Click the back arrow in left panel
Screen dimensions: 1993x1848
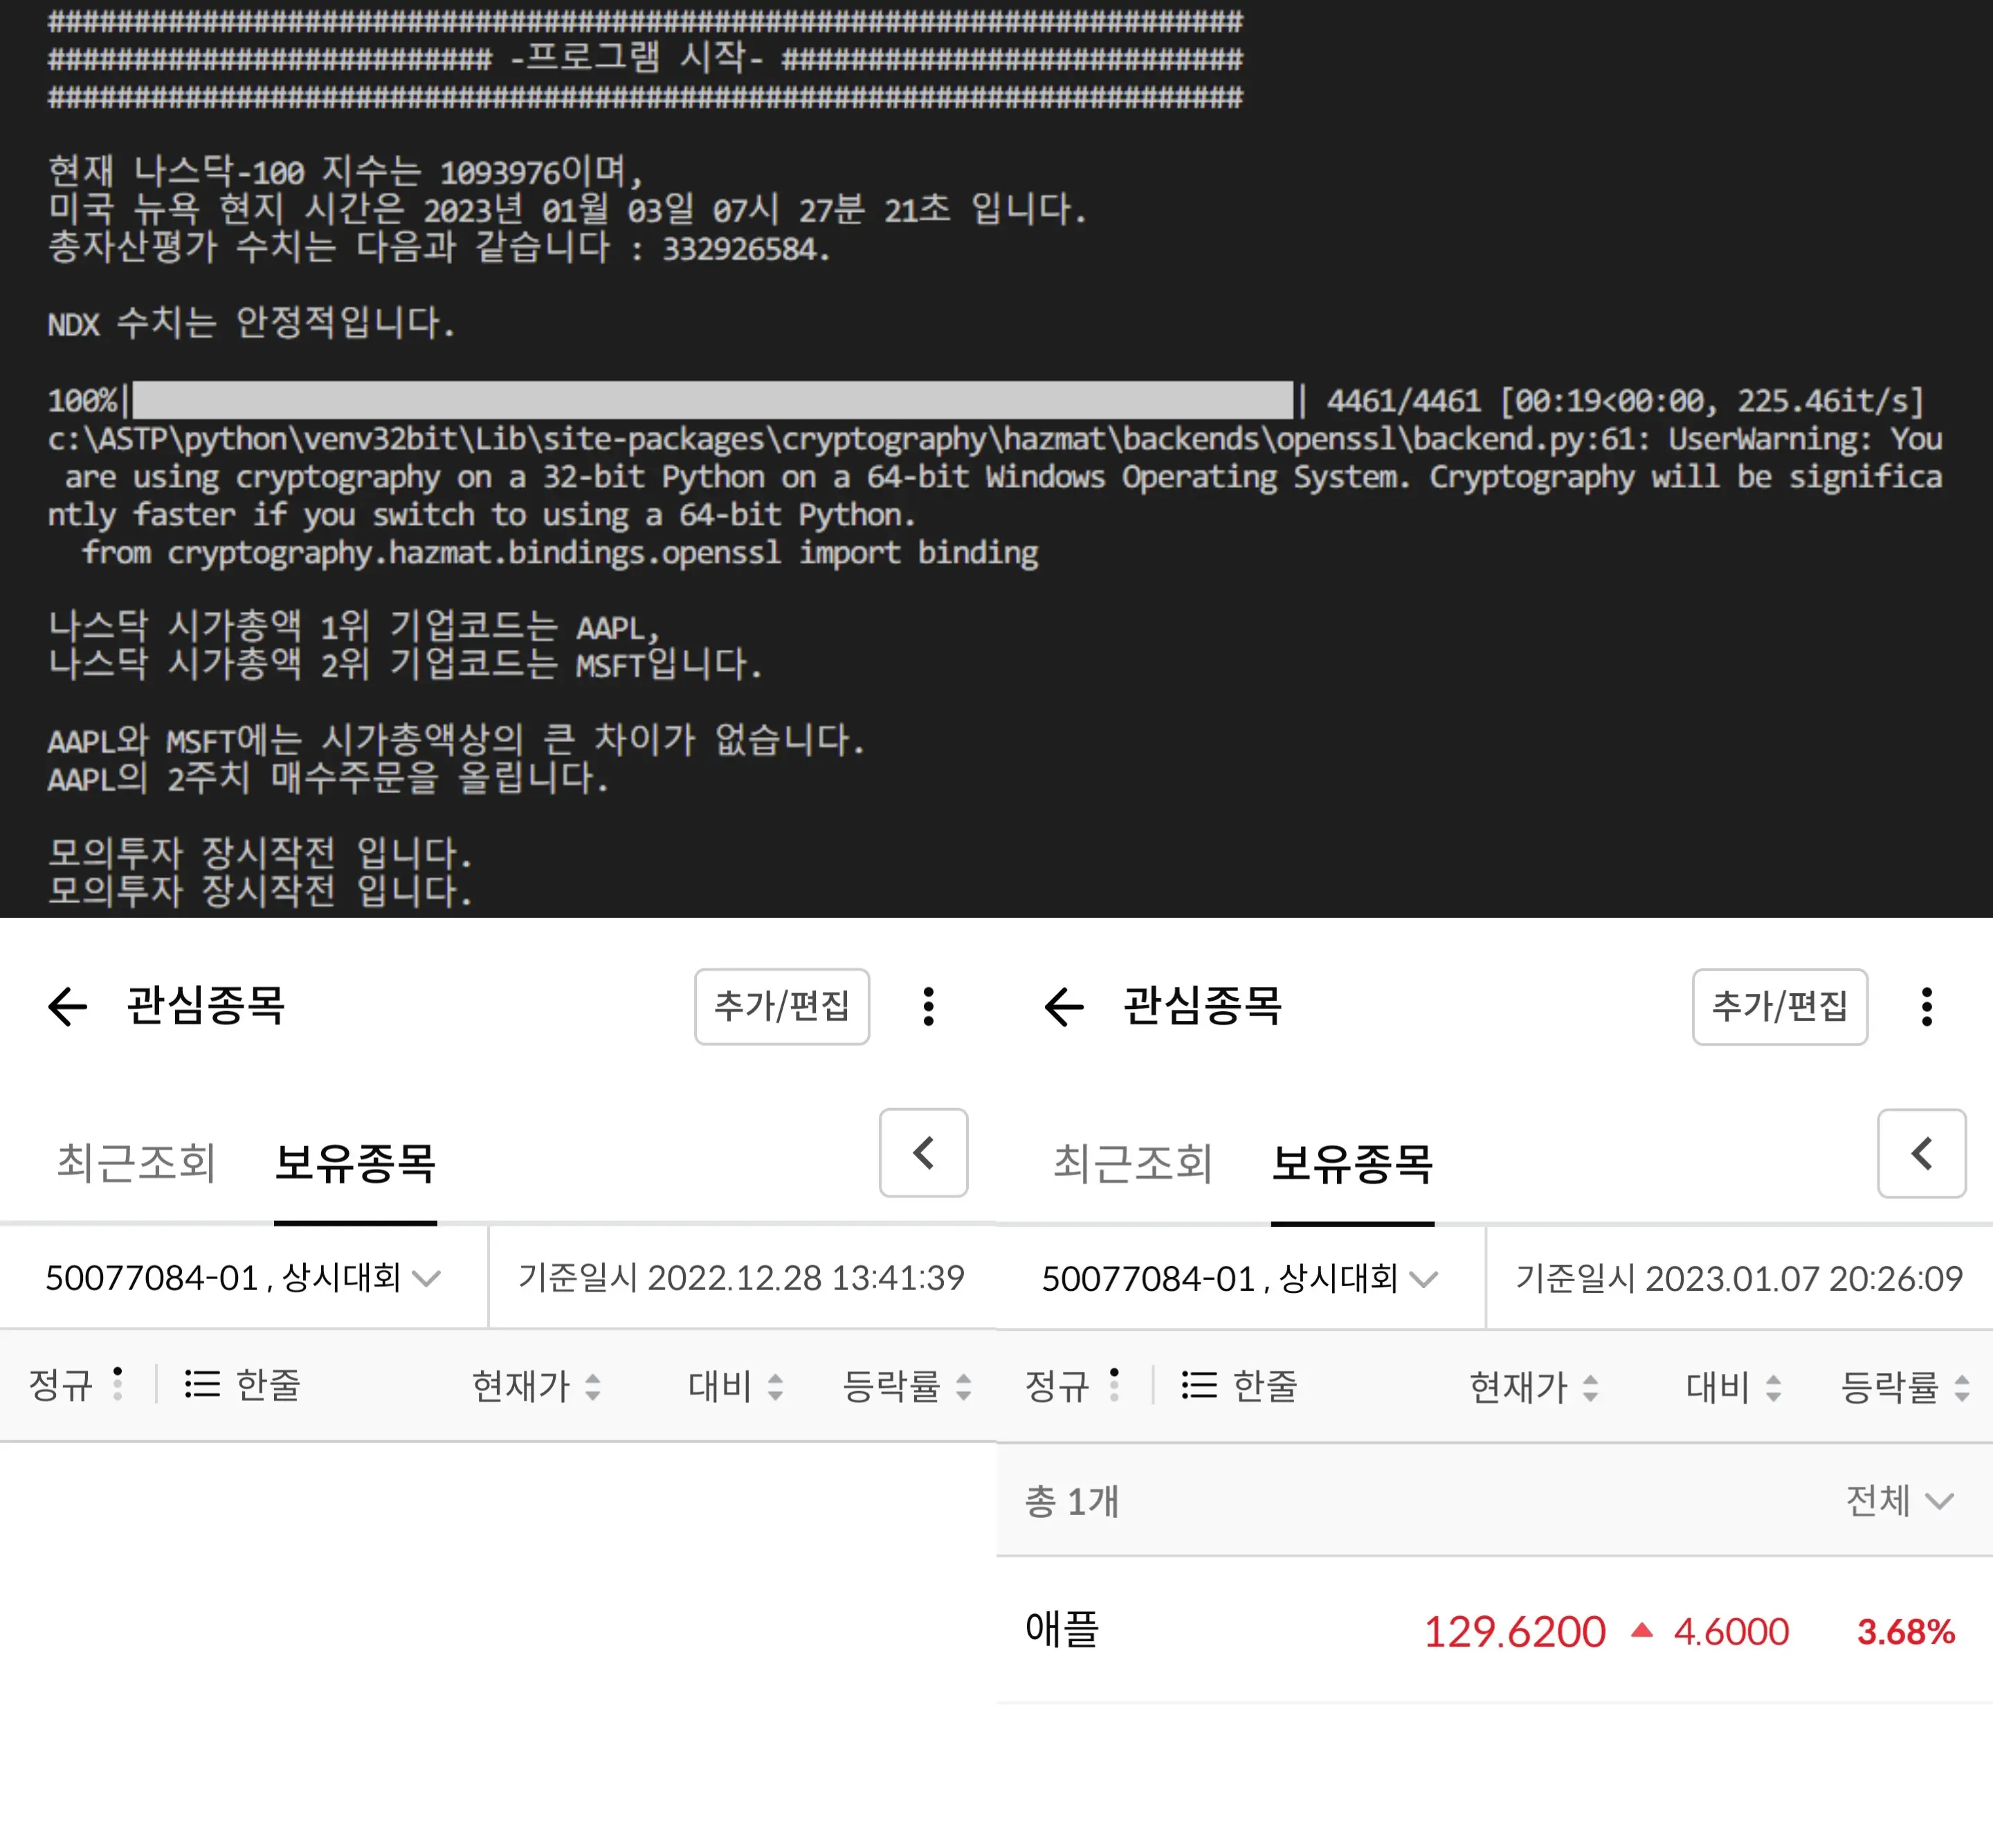coord(68,1006)
